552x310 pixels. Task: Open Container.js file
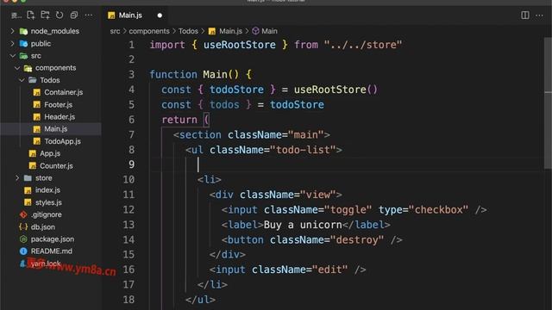point(63,92)
